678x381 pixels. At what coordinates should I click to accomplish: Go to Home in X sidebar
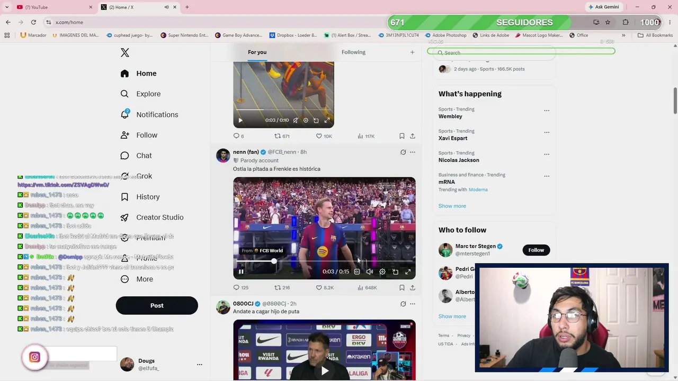pos(138,74)
